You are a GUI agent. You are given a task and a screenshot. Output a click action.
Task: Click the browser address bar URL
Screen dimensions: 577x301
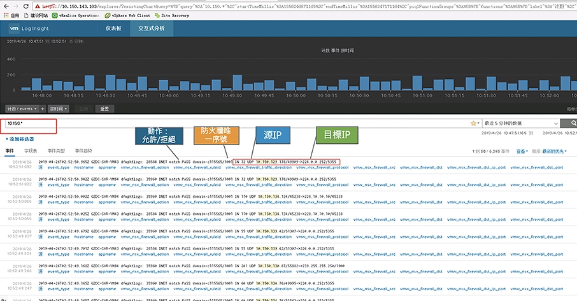point(306,6)
